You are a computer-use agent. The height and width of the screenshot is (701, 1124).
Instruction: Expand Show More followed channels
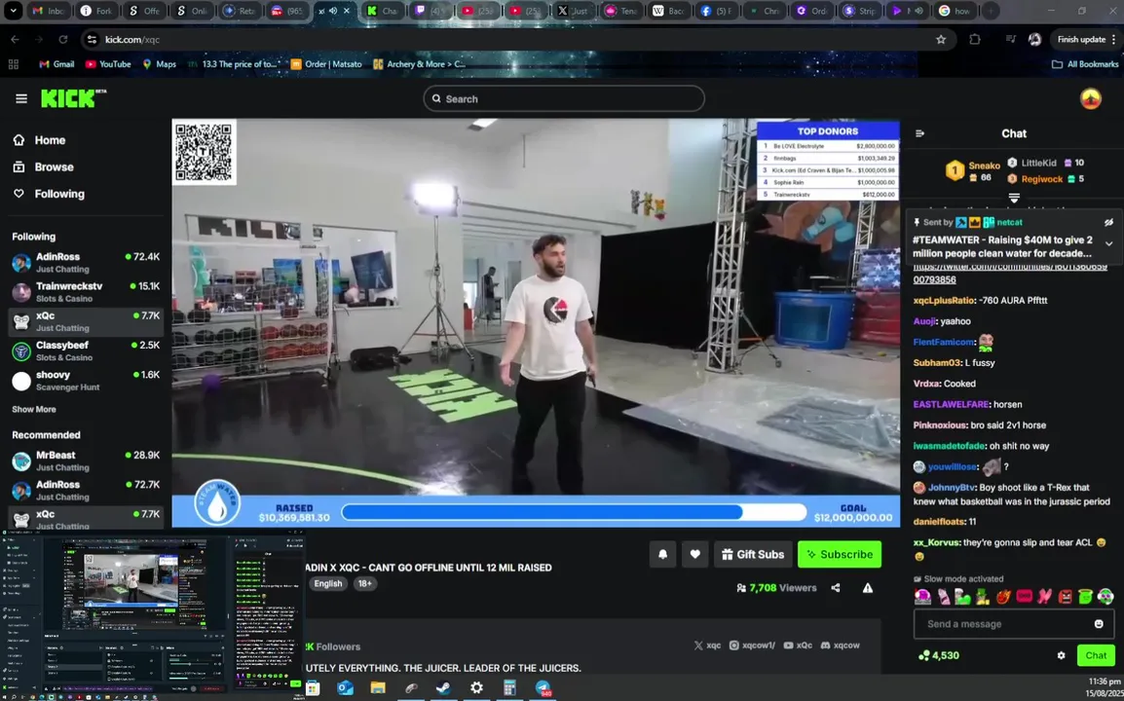34,409
